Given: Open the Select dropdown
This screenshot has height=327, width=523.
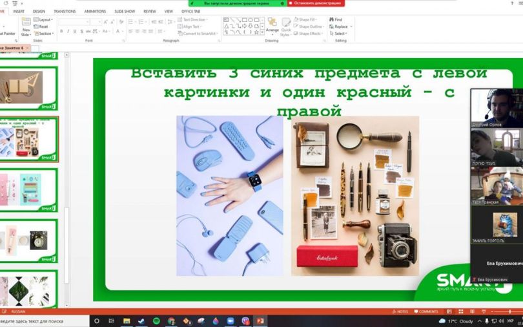Looking at the screenshot, I should click(338, 34).
